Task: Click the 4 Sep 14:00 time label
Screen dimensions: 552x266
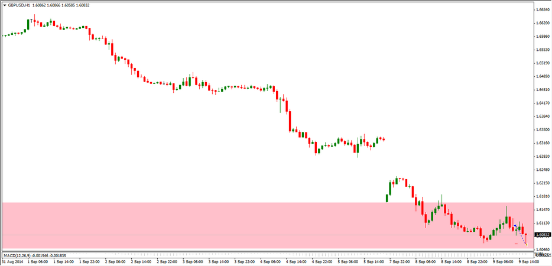Action: pyautogui.click(x=296, y=261)
